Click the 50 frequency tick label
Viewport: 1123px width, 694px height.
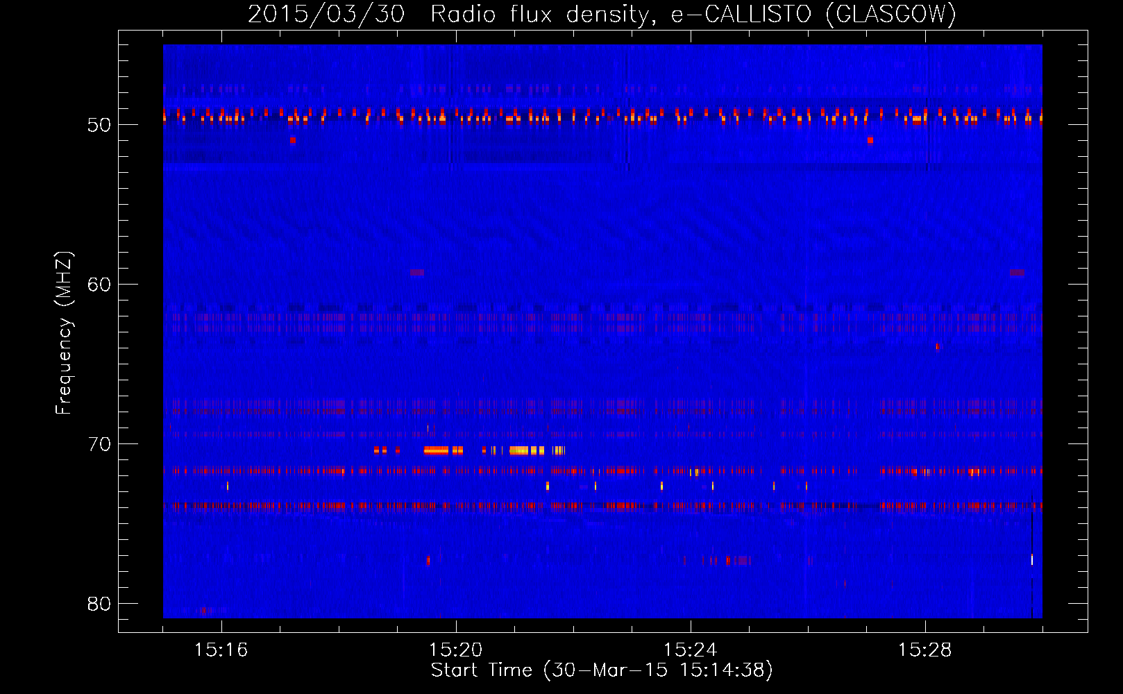click(99, 125)
